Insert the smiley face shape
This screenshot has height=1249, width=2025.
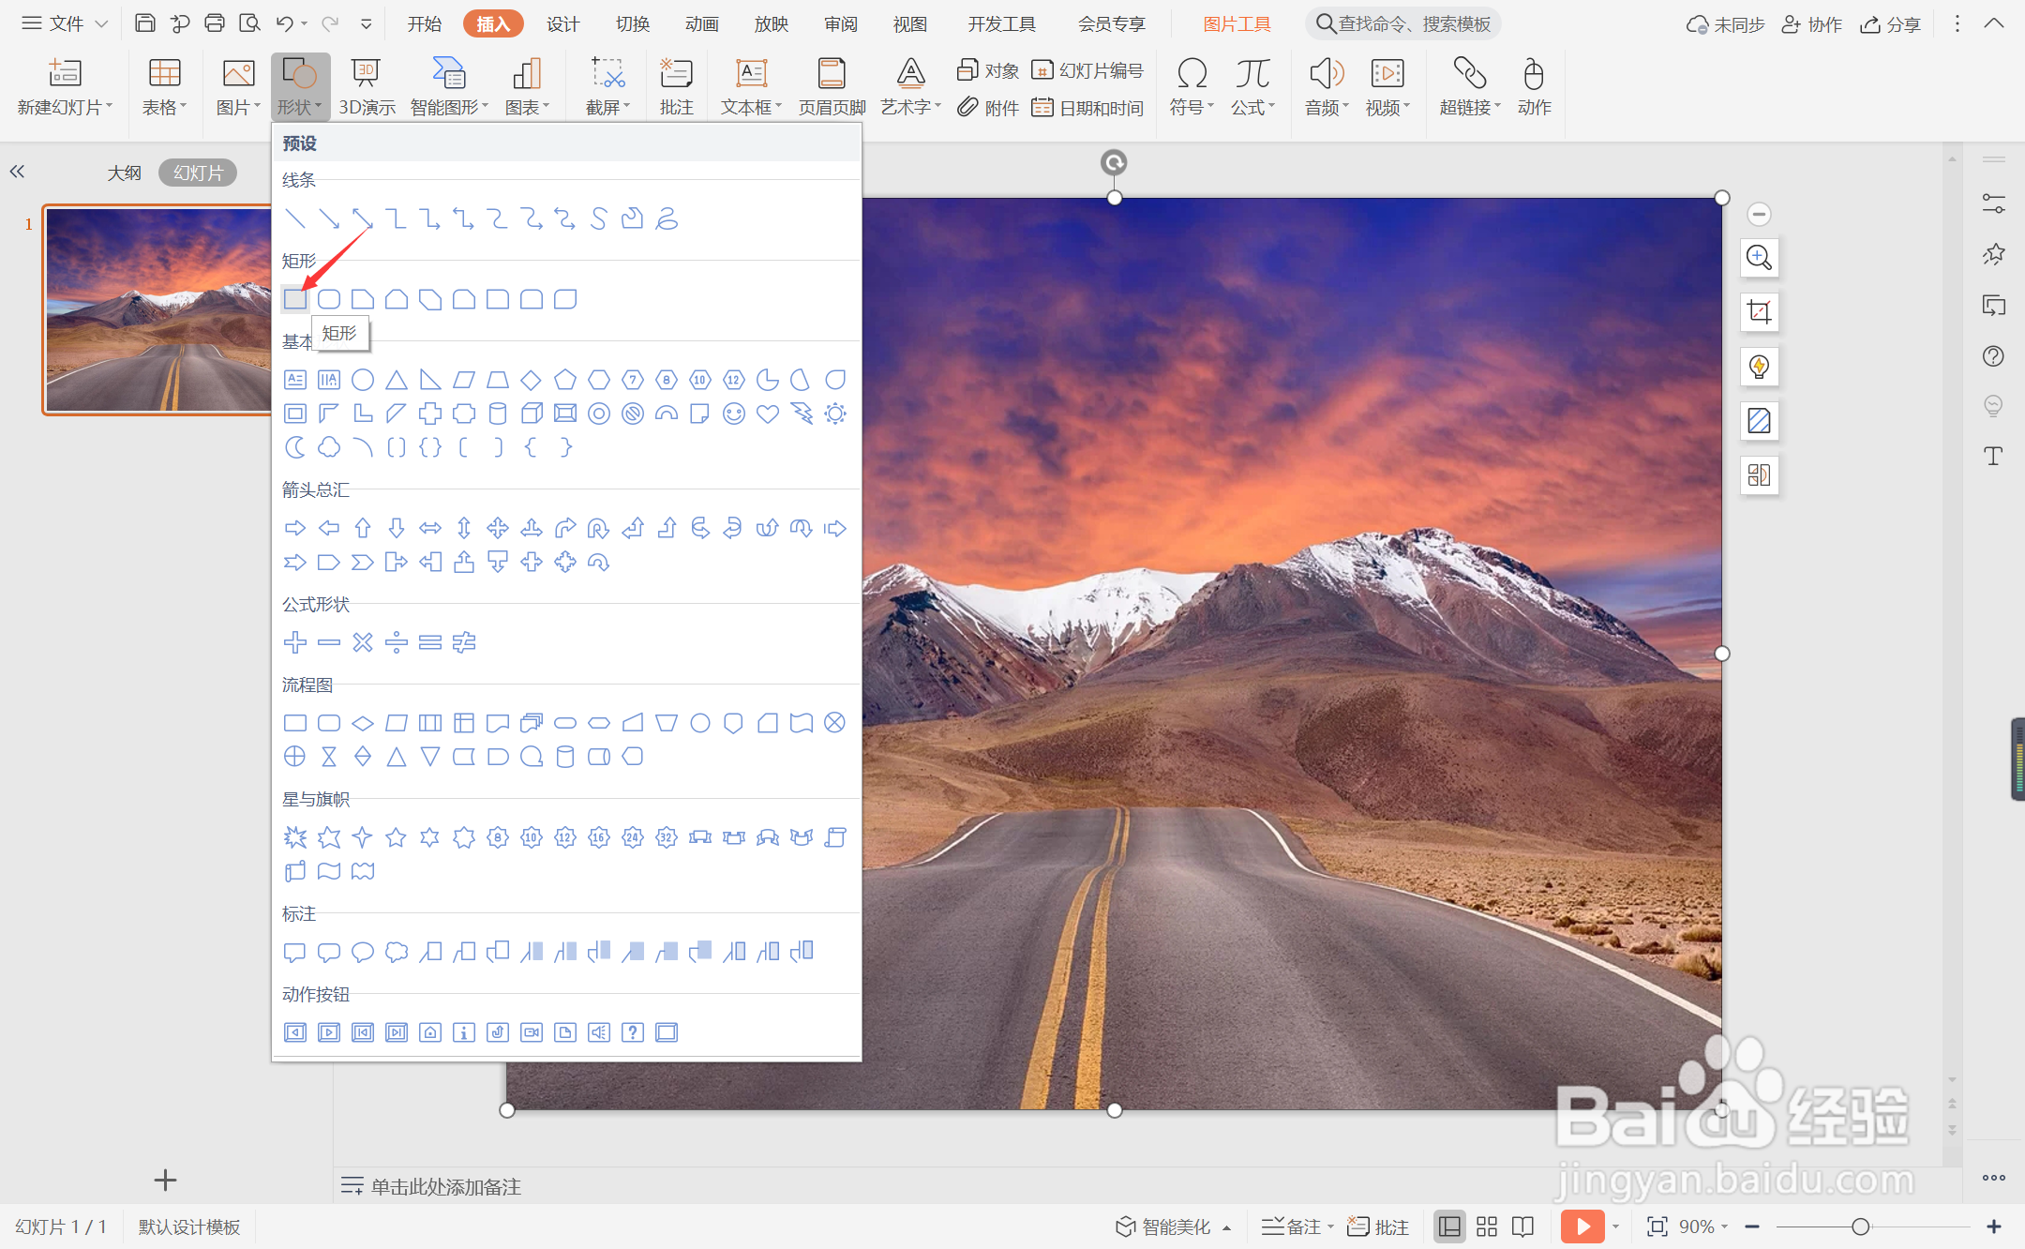click(734, 414)
